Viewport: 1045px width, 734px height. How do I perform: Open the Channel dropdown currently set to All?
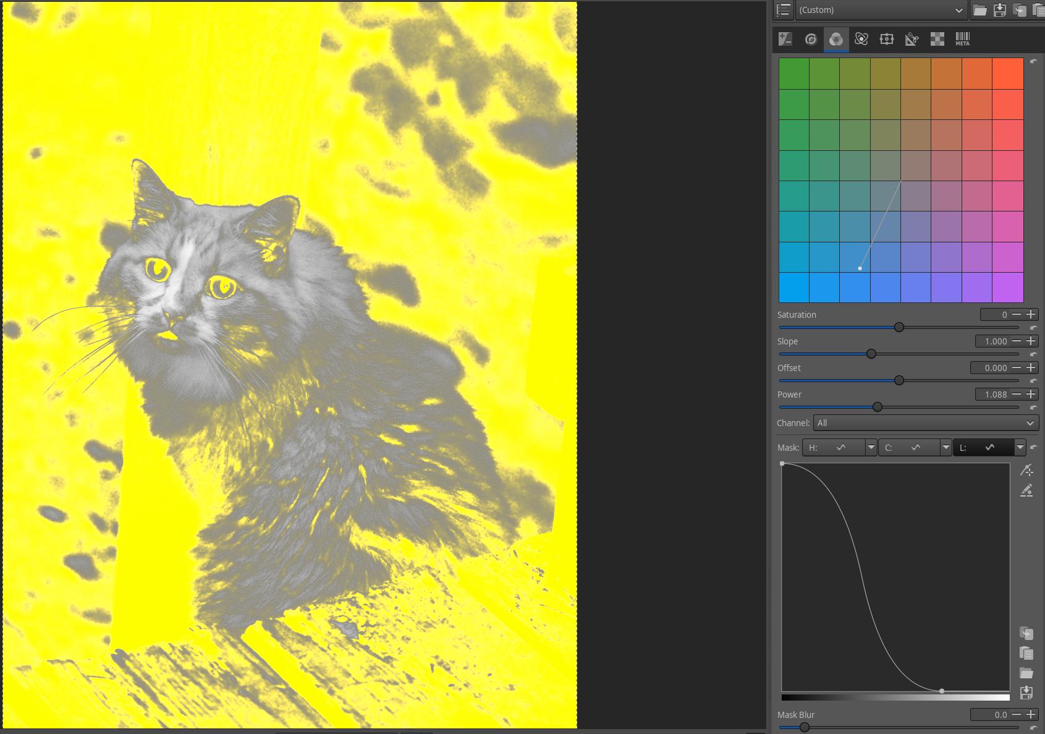(x=924, y=423)
